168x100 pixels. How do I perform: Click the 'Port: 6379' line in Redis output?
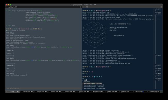coord(113,29)
